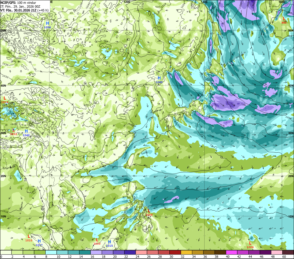This screenshot has height=259, width=294.
Task: Click the 10N label on the right edge
Action: pyautogui.click(x=291, y=217)
